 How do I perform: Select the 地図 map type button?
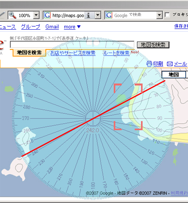pyautogui.click(x=174, y=75)
